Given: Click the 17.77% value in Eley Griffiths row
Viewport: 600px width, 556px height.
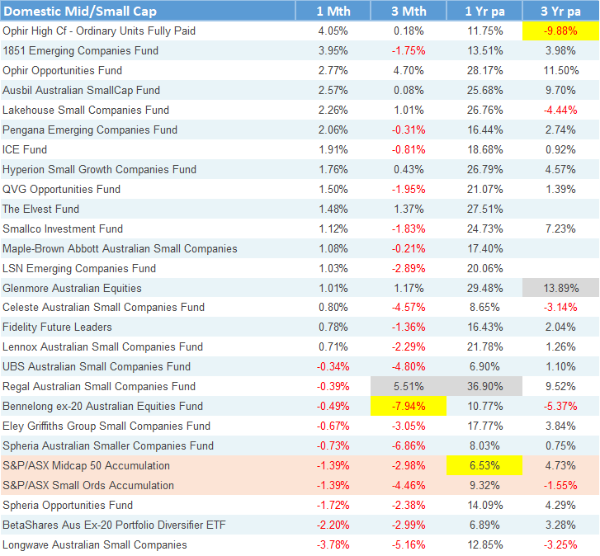Looking at the screenshot, I should pyautogui.click(x=484, y=426).
